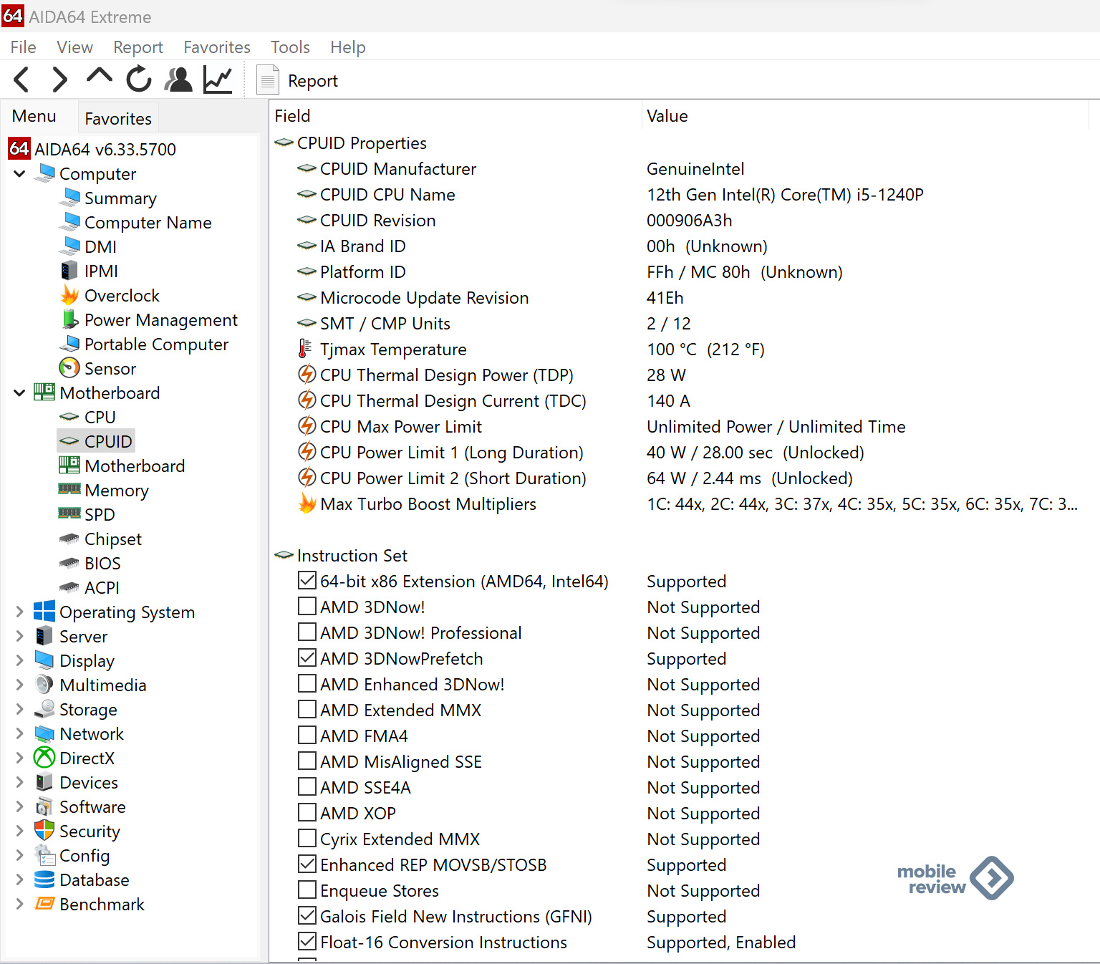The height and width of the screenshot is (964, 1100).
Task: Click the Network monitor icon
Action: coord(44,733)
